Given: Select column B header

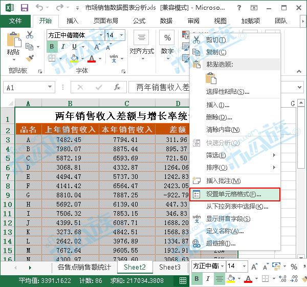Looking at the screenshot, I should click(x=70, y=103).
